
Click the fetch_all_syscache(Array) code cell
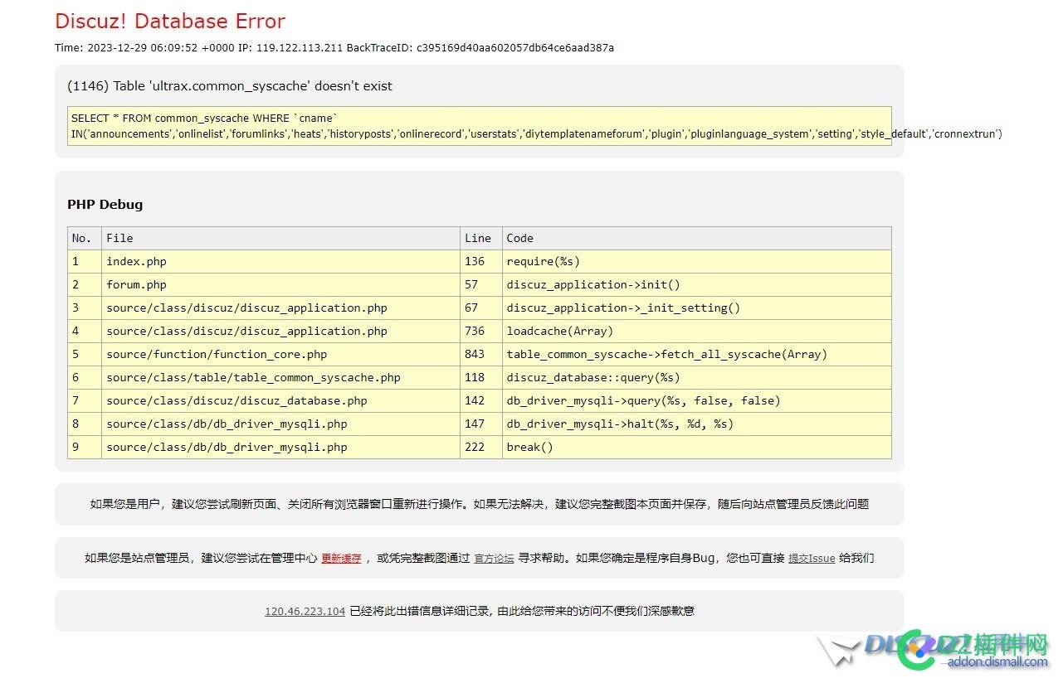click(696, 354)
